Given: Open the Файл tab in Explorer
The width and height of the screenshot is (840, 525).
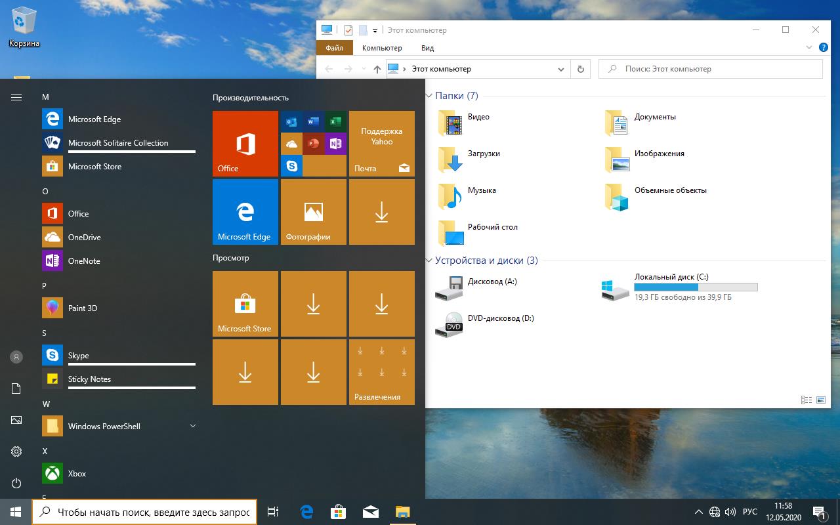Looking at the screenshot, I should 334,48.
